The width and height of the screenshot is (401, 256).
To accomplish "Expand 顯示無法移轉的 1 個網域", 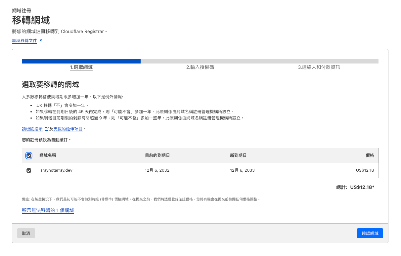I will pyautogui.click(x=48, y=210).
